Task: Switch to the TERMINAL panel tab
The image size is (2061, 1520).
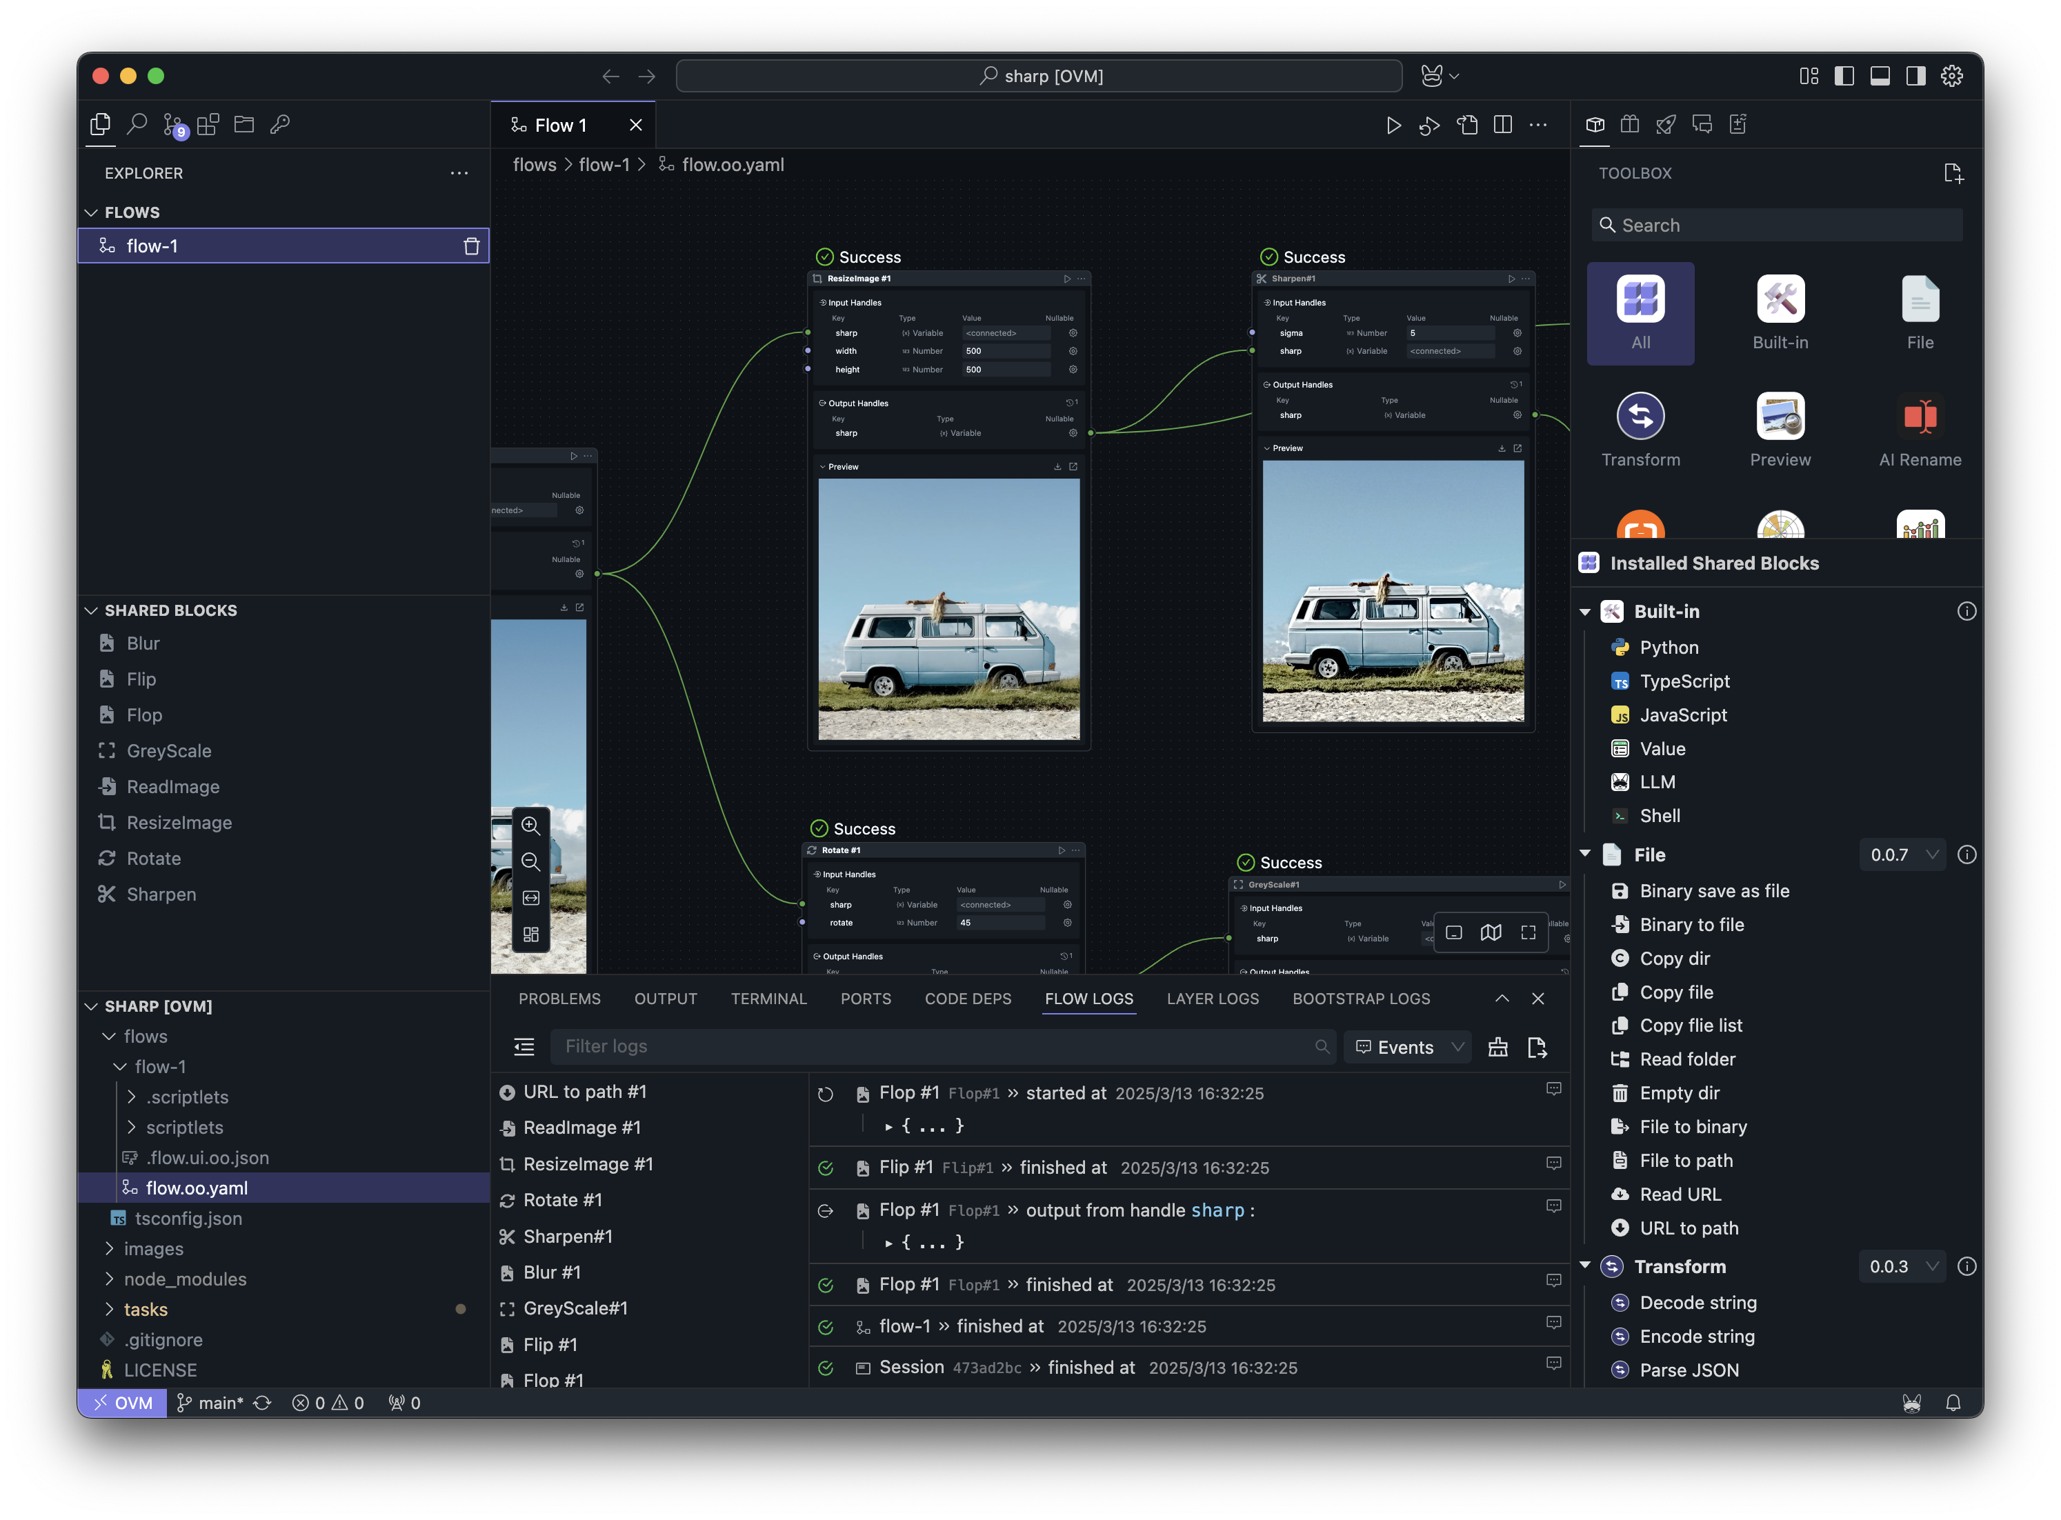Action: 768,999
